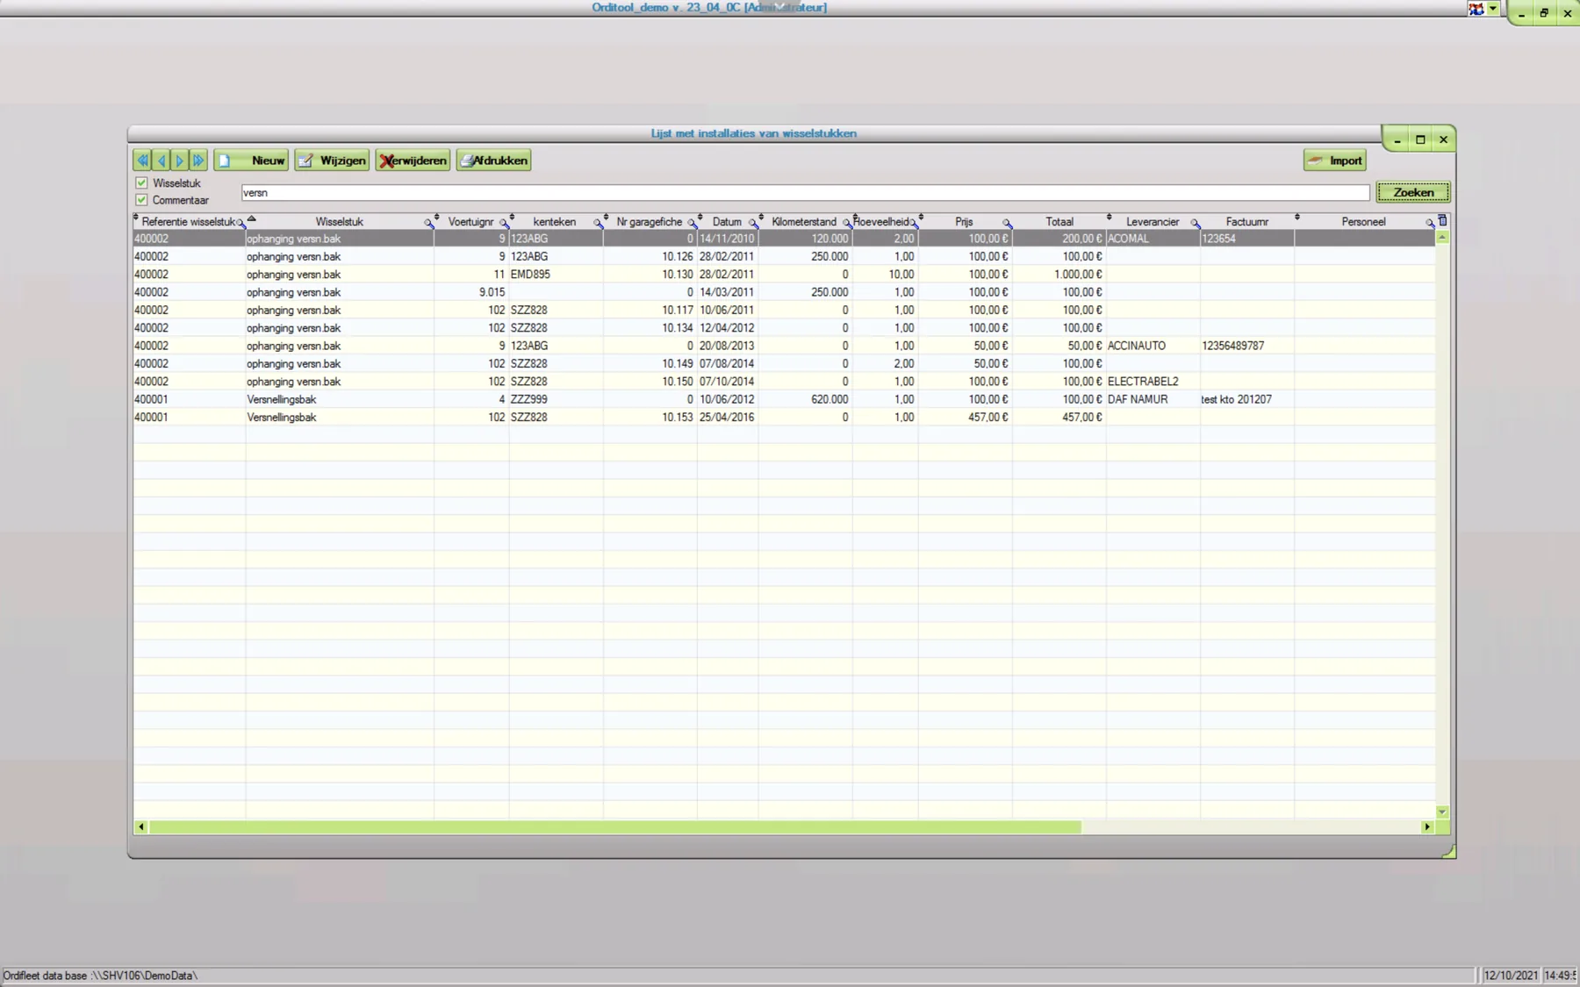Click the ELECTRABEL2 supplier cell
The image size is (1580, 987).
point(1153,382)
